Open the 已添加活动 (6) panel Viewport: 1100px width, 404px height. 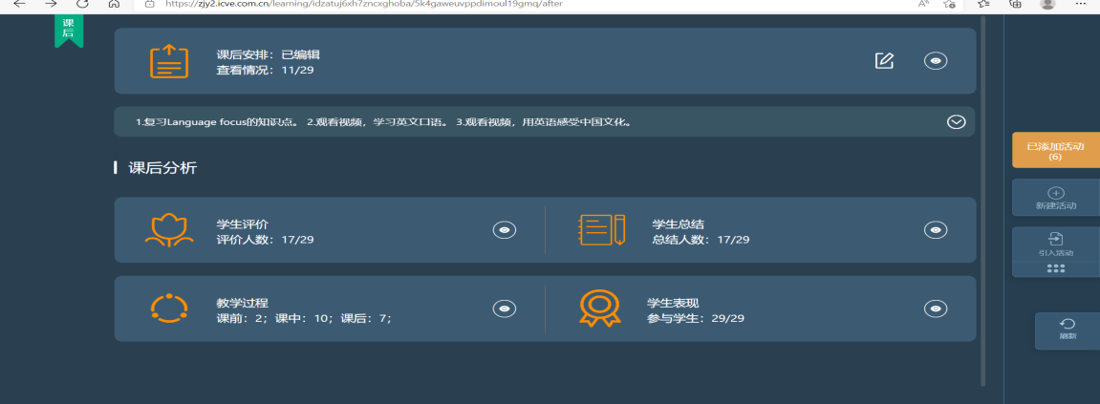1056,150
